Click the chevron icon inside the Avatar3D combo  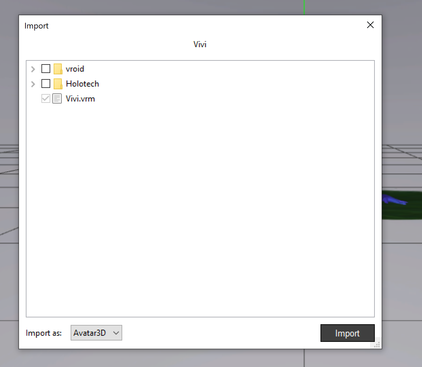tap(116, 333)
